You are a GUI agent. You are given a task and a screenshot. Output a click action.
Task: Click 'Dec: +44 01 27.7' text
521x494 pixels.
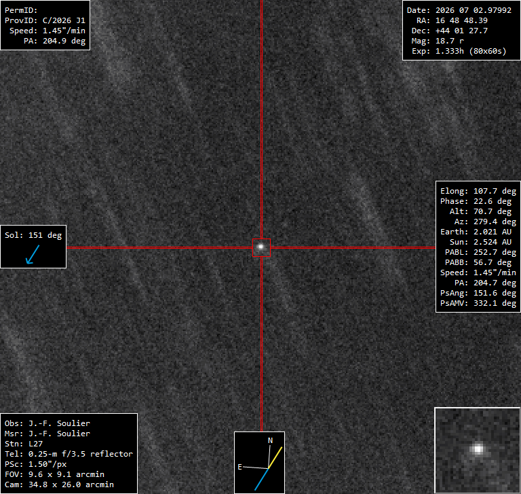450,31
